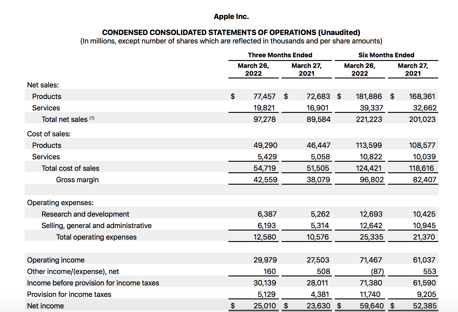The image size is (458, 312).
Task: Click the Research and development value 12,693
Action: click(x=371, y=214)
